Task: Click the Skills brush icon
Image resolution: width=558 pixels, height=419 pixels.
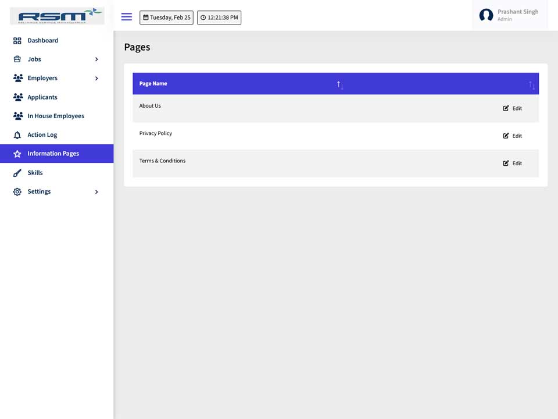Action: point(17,173)
